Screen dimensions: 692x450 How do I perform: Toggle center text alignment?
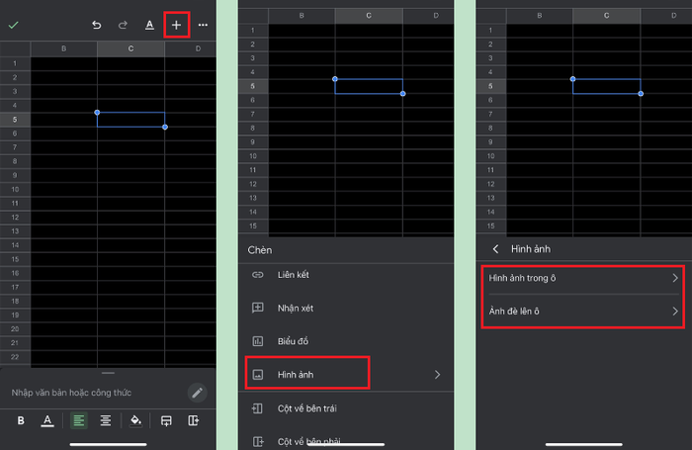106,420
